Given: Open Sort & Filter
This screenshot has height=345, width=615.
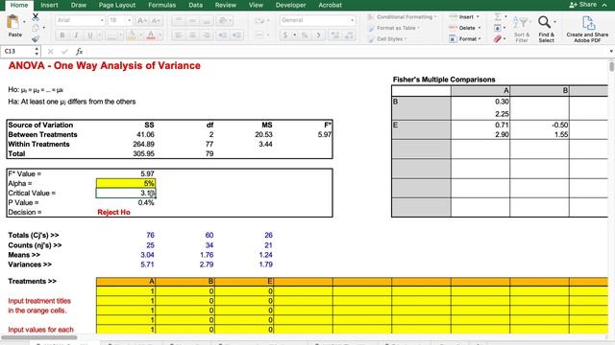Looking at the screenshot, I should tap(522, 30).
